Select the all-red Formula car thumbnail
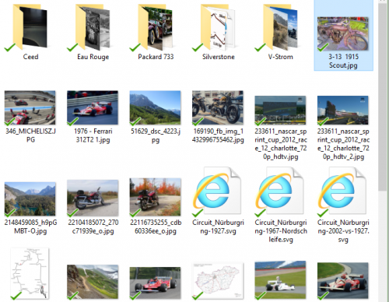Viewport: 389px width, 302px height. 155,283
